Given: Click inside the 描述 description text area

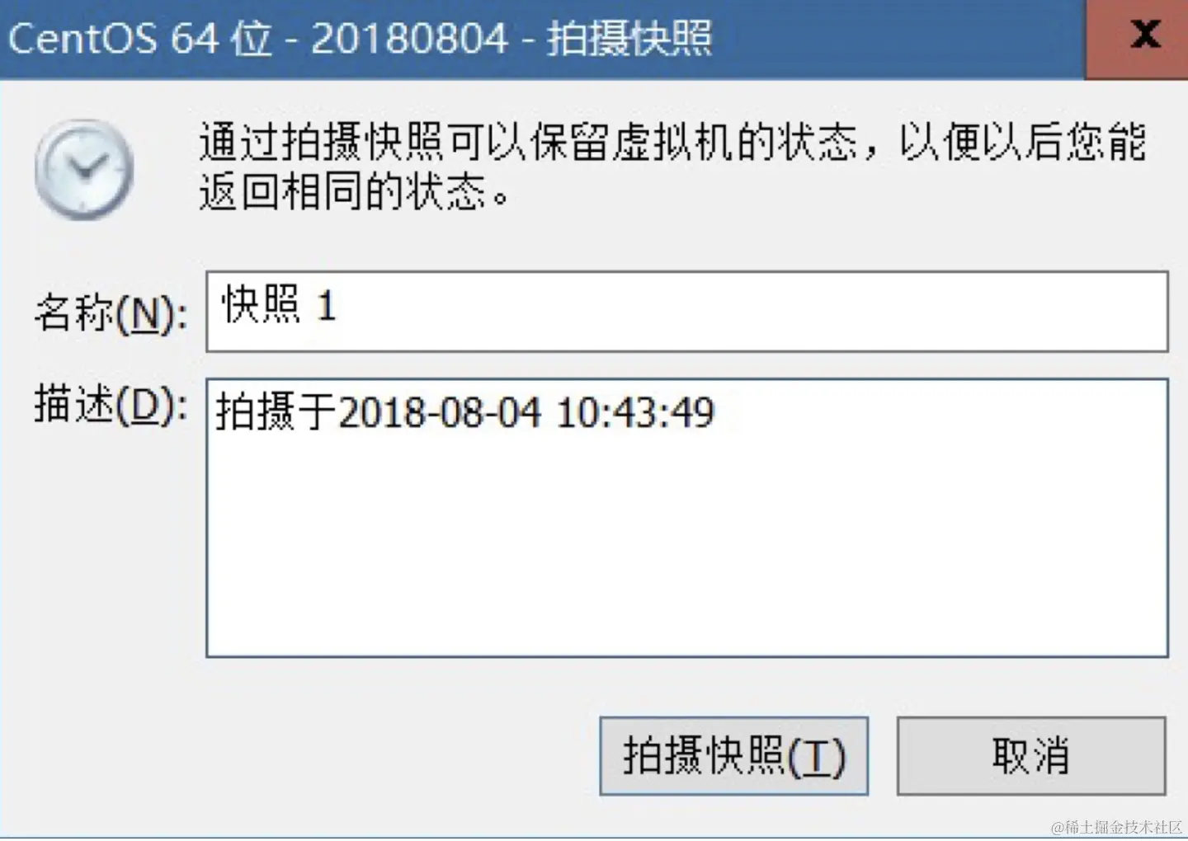Looking at the screenshot, I should [687, 518].
